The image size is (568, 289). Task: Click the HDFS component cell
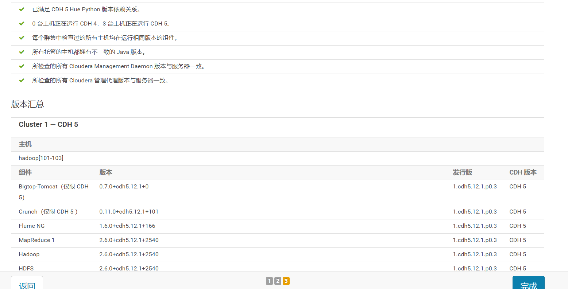coord(26,269)
